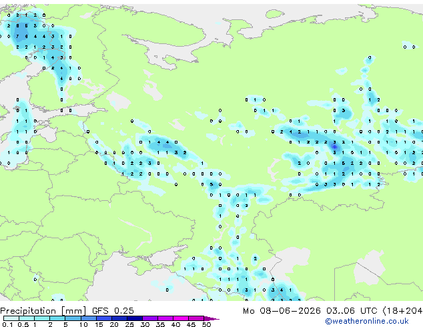Image resolution: width=423 pixels, height=327 pixels.
Task: Click the 45–50 mm legend swatch
Action: pos(196,318)
